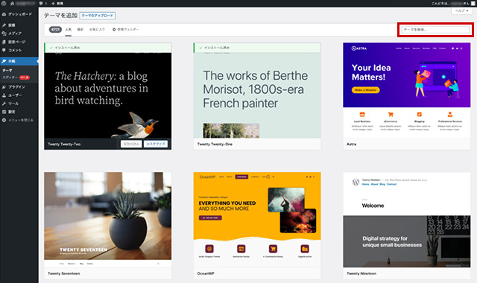Click the OceanWP theme name label

click(206, 273)
